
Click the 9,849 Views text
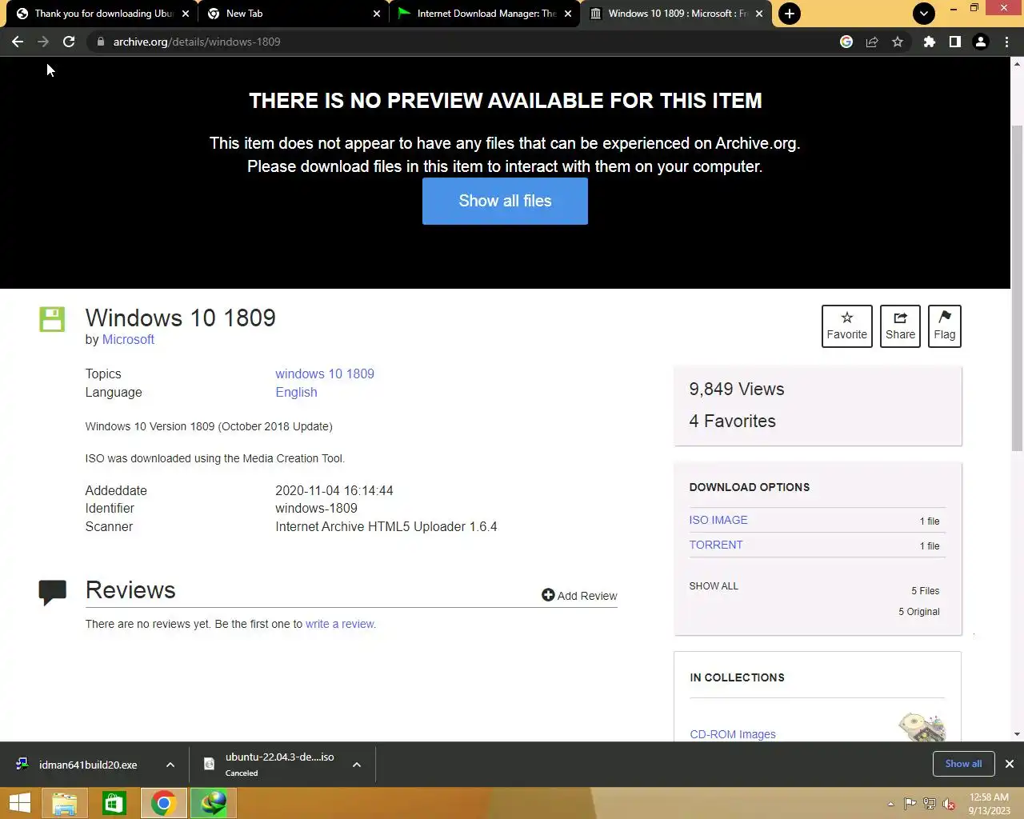click(x=737, y=390)
